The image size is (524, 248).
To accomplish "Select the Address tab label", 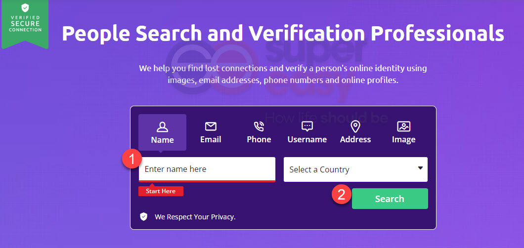I will (355, 139).
